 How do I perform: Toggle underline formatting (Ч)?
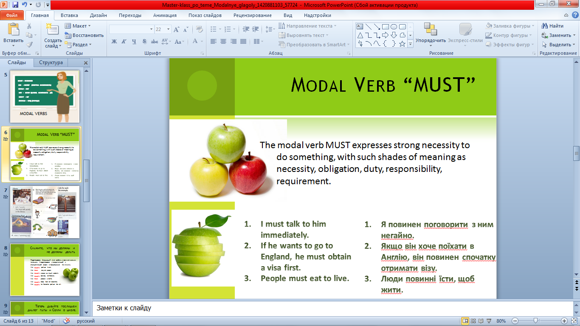point(134,41)
